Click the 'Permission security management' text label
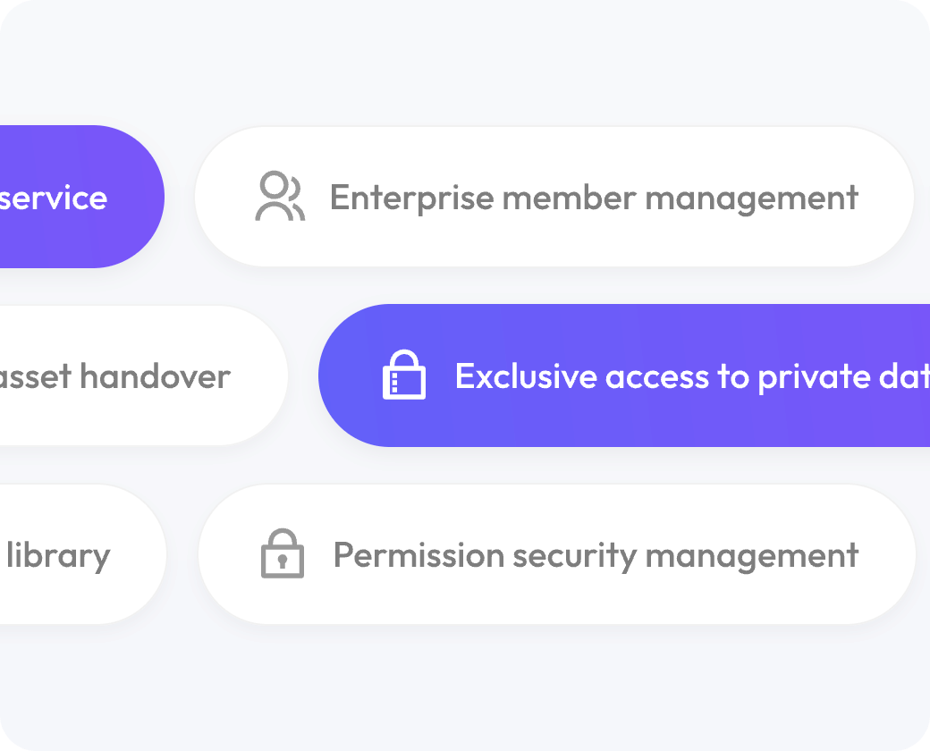The width and height of the screenshot is (930, 751). pyautogui.click(x=596, y=556)
